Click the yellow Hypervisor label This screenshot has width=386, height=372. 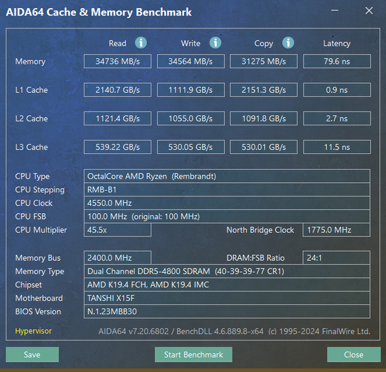pos(33,331)
